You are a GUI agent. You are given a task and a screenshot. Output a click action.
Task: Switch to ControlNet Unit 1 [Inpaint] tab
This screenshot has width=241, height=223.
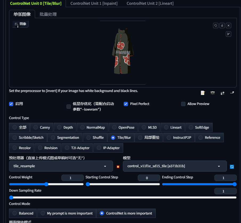point(94,3)
